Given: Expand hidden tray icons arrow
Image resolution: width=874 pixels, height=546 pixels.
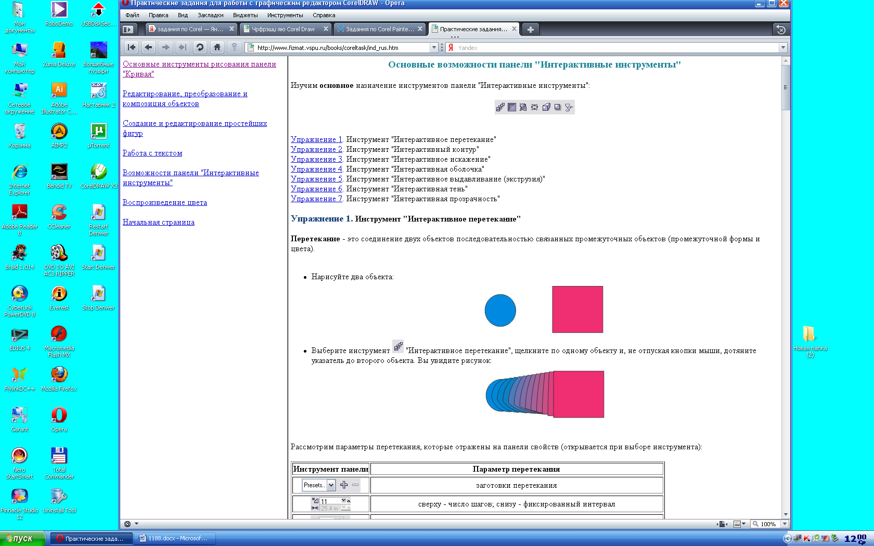Looking at the screenshot, I should [788, 539].
